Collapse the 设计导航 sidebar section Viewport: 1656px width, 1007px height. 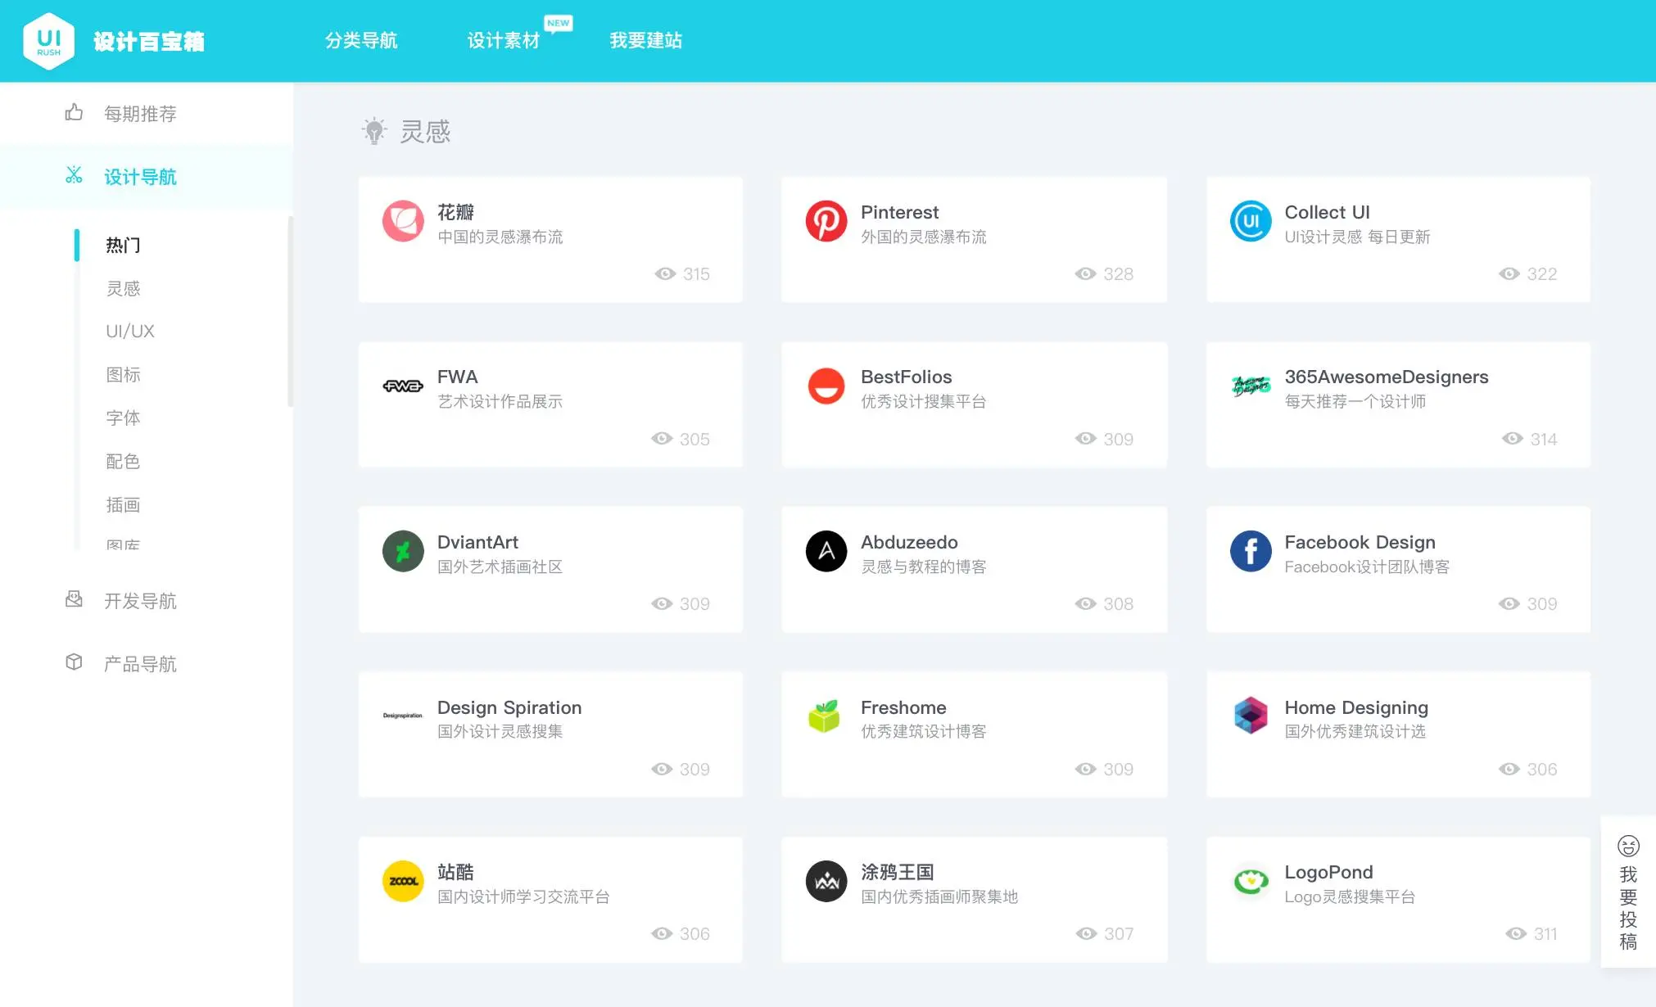pos(140,177)
